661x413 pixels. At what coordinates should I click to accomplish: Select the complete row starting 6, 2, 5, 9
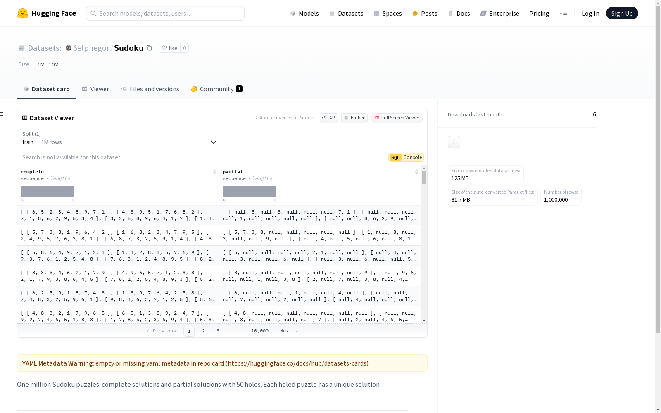(118, 296)
